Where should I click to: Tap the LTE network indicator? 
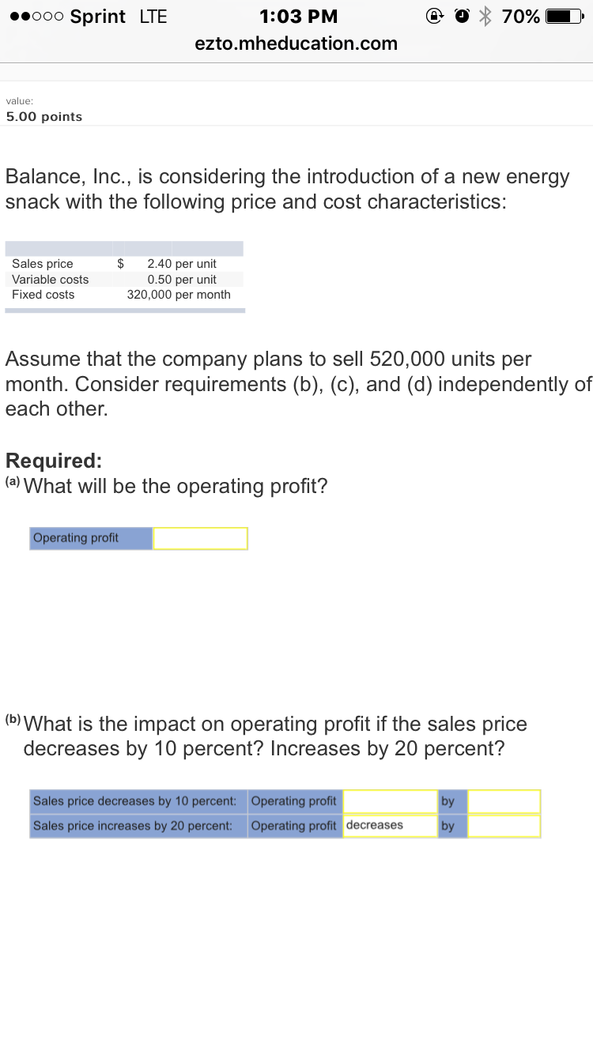[x=153, y=17]
